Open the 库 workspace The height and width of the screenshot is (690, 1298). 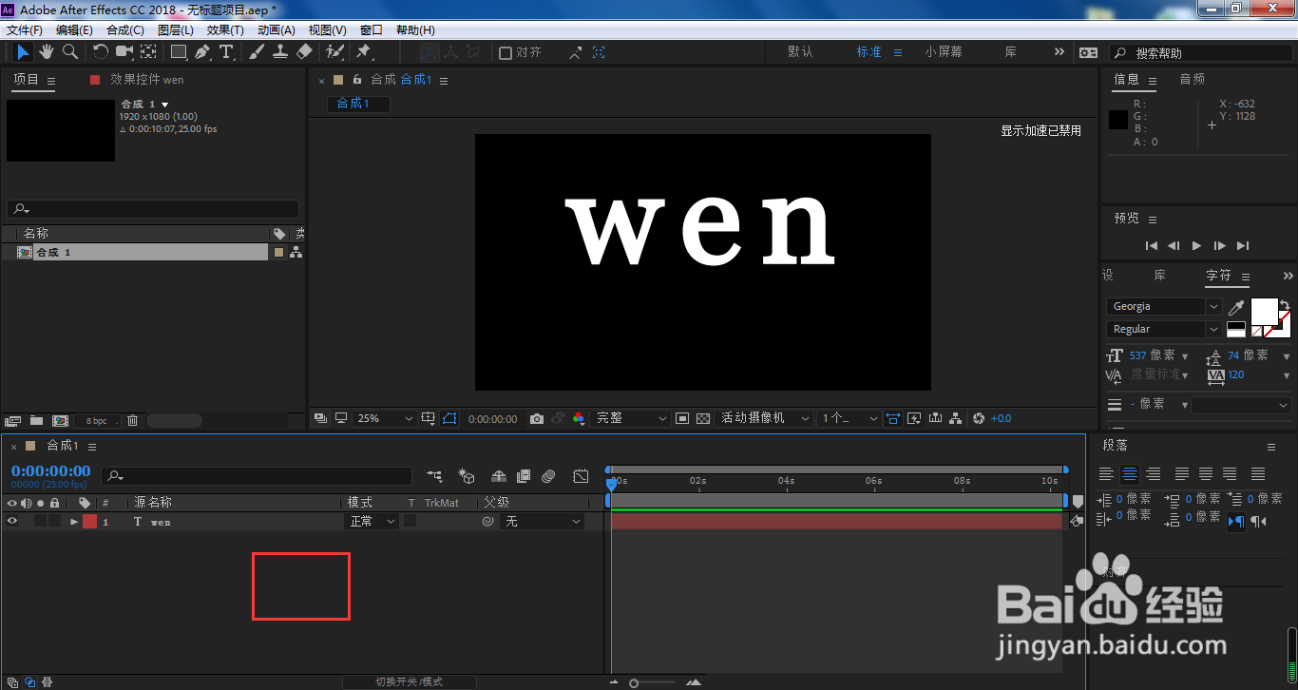(x=1011, y=52)
